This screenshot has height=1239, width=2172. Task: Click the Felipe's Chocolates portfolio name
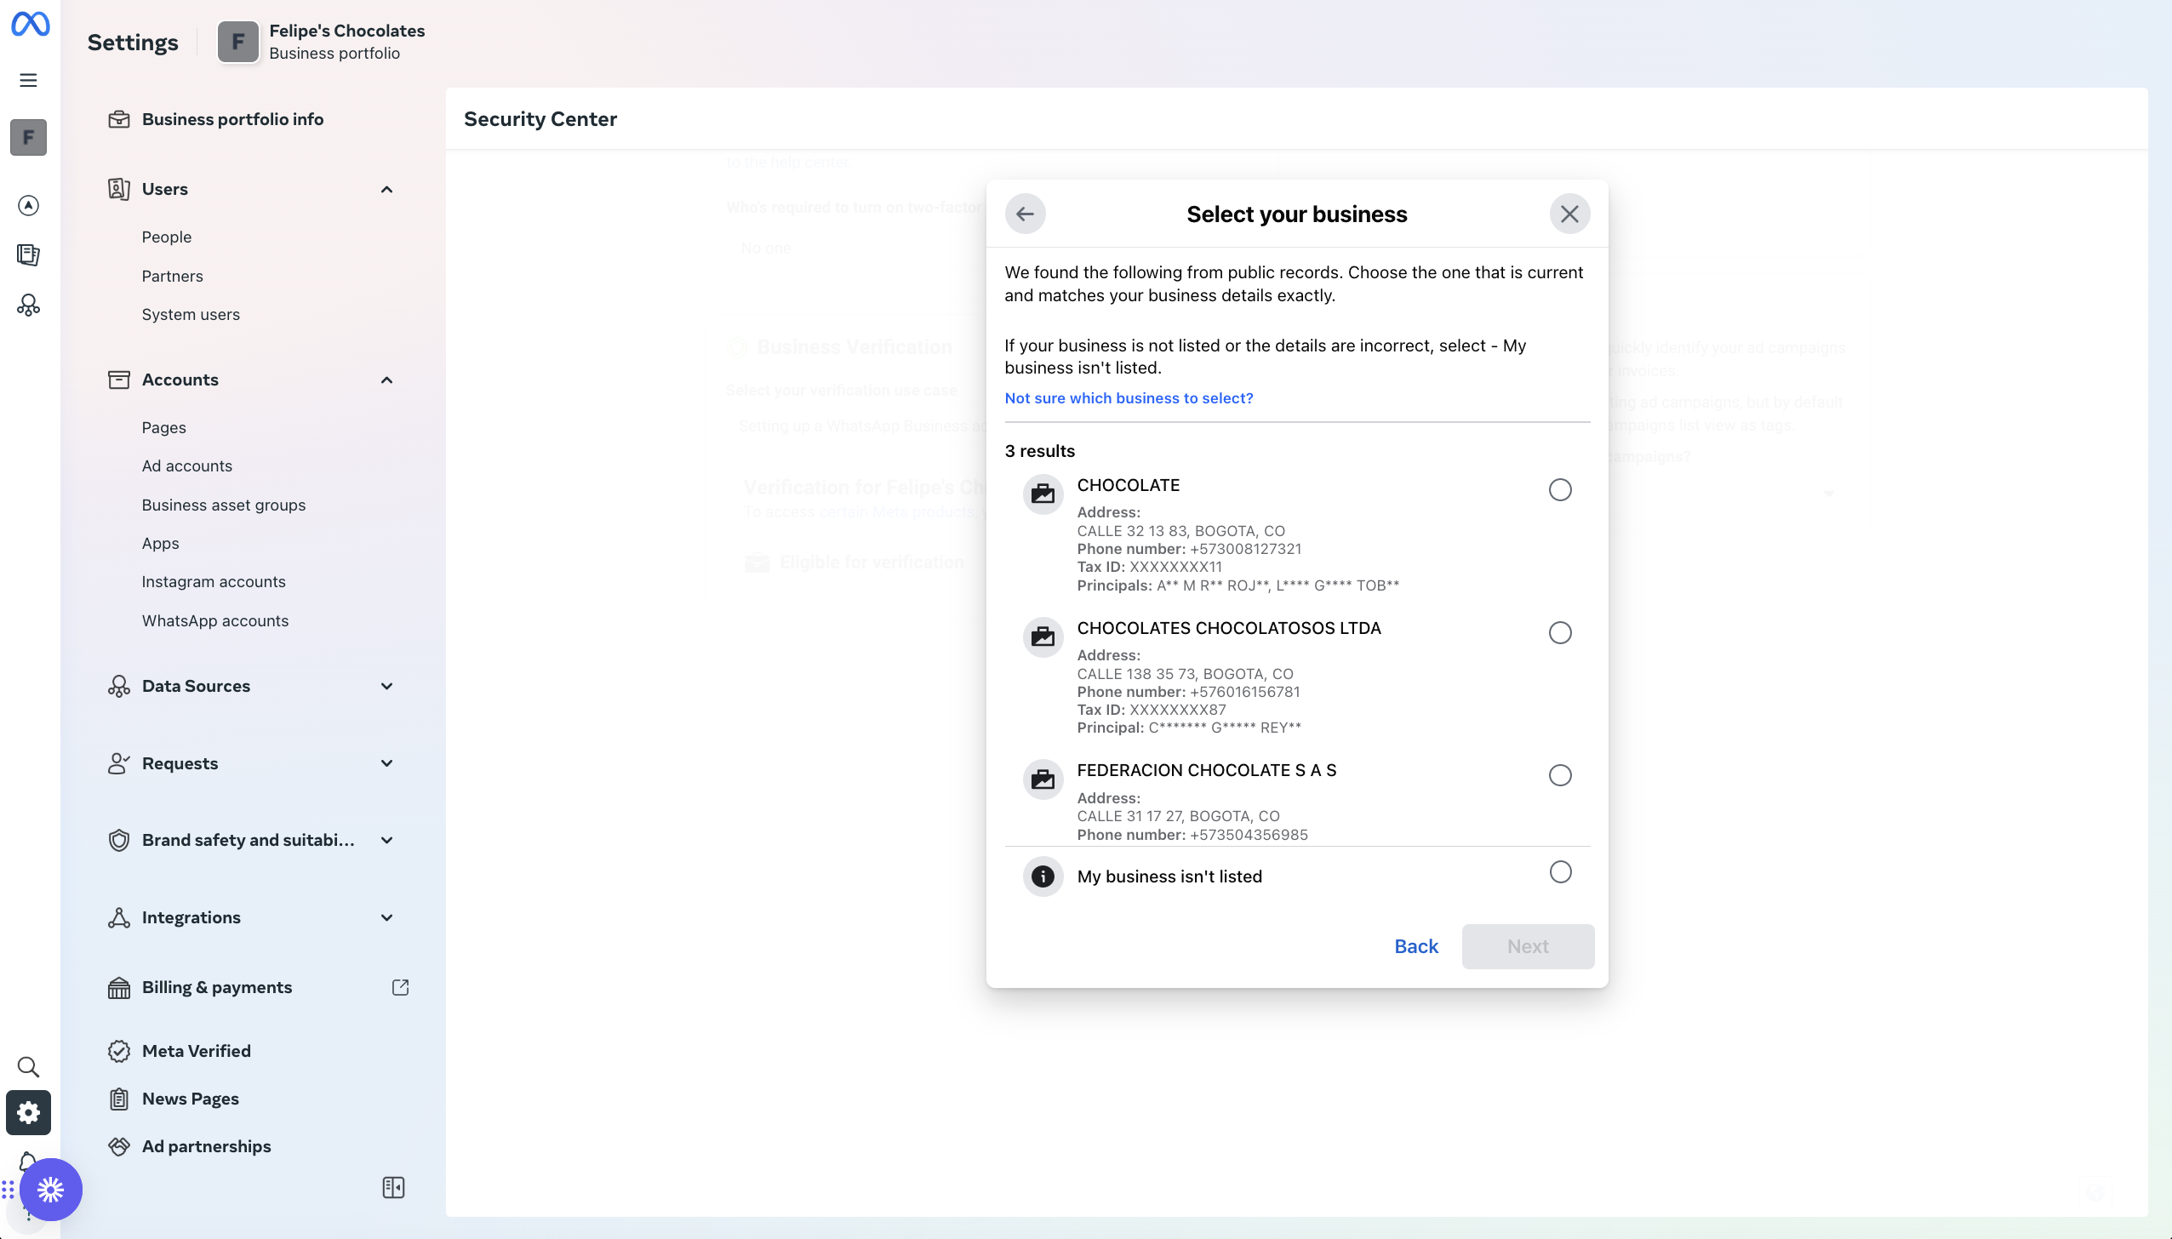coord(347,31)
